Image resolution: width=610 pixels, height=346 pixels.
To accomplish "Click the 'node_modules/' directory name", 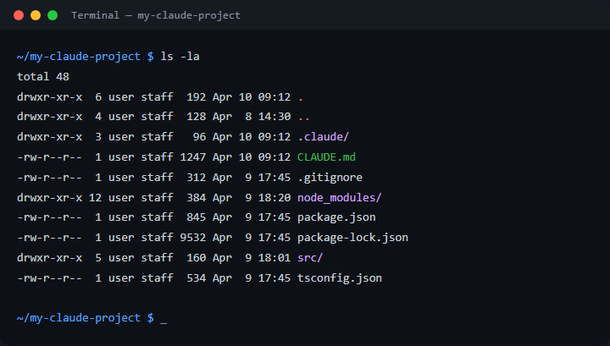I will (340, 198).
